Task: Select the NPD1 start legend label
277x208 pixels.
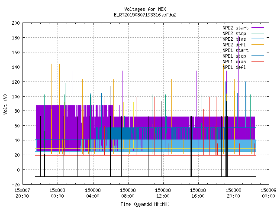Action: click(x=235, y=50)
